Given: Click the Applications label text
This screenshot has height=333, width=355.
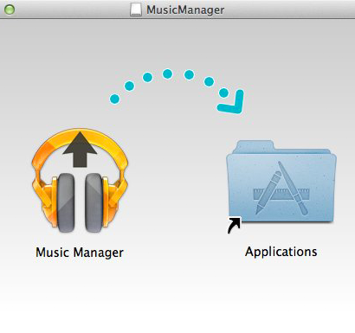Looking at the screenshot, I should pos(281,252).
